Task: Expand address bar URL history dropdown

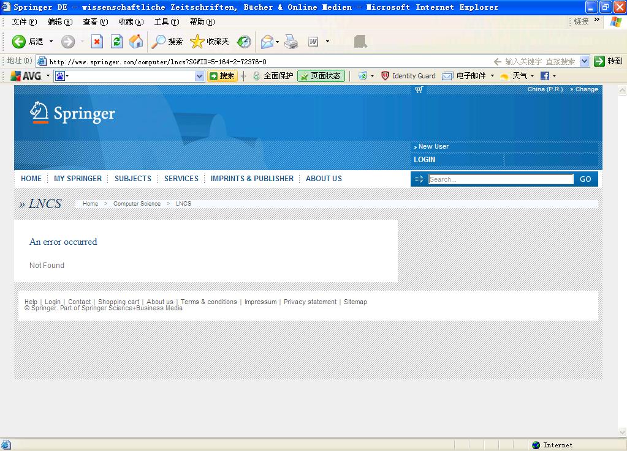Action: [x=584, y=61]
